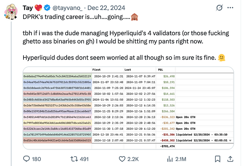Click the Dec 22, 2024 timestamp
This screenshot has width=242, height=166.
106,8
